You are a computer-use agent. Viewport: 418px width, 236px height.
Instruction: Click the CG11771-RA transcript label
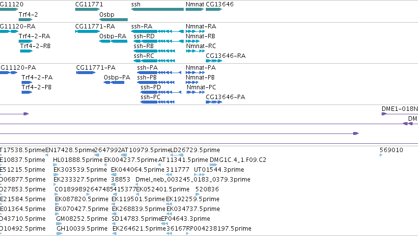(95, 26)
